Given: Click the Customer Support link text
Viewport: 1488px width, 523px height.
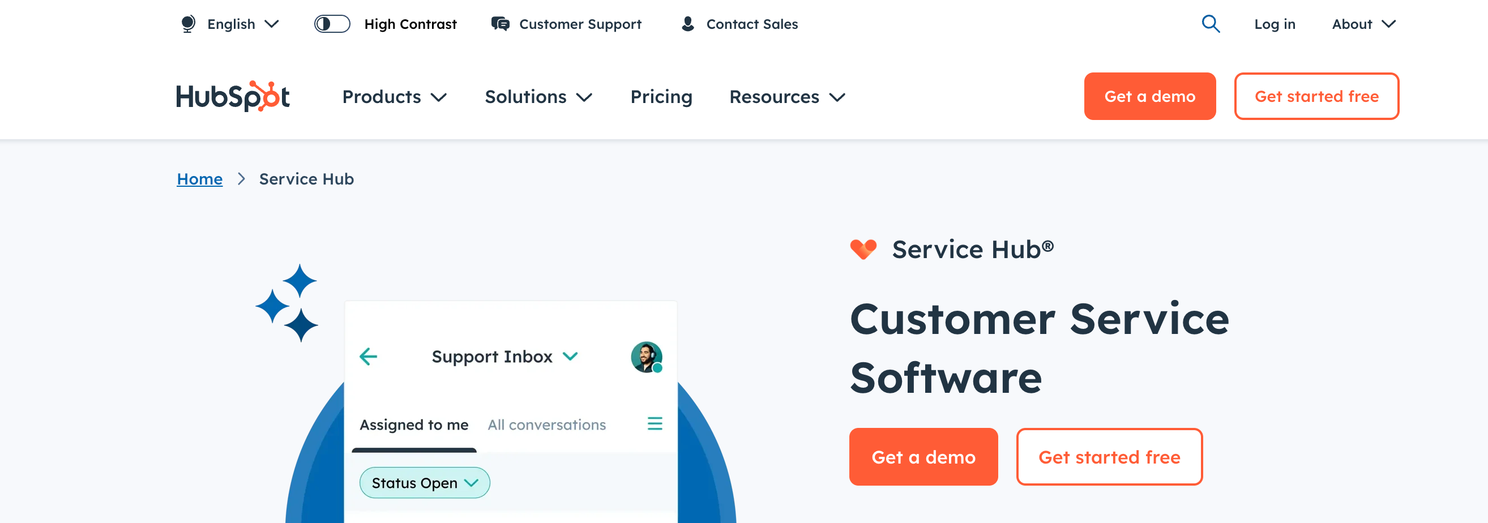Looking at the screenshot, I should [x=580, y=24].
